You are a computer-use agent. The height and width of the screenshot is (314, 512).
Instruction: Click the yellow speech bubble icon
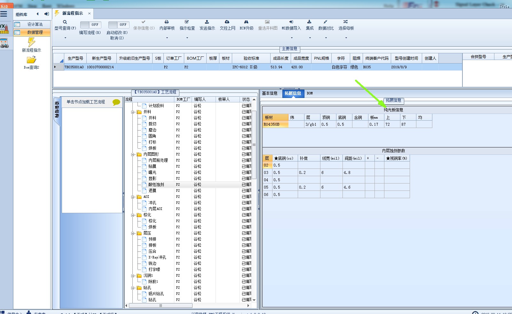coord(116,102)
